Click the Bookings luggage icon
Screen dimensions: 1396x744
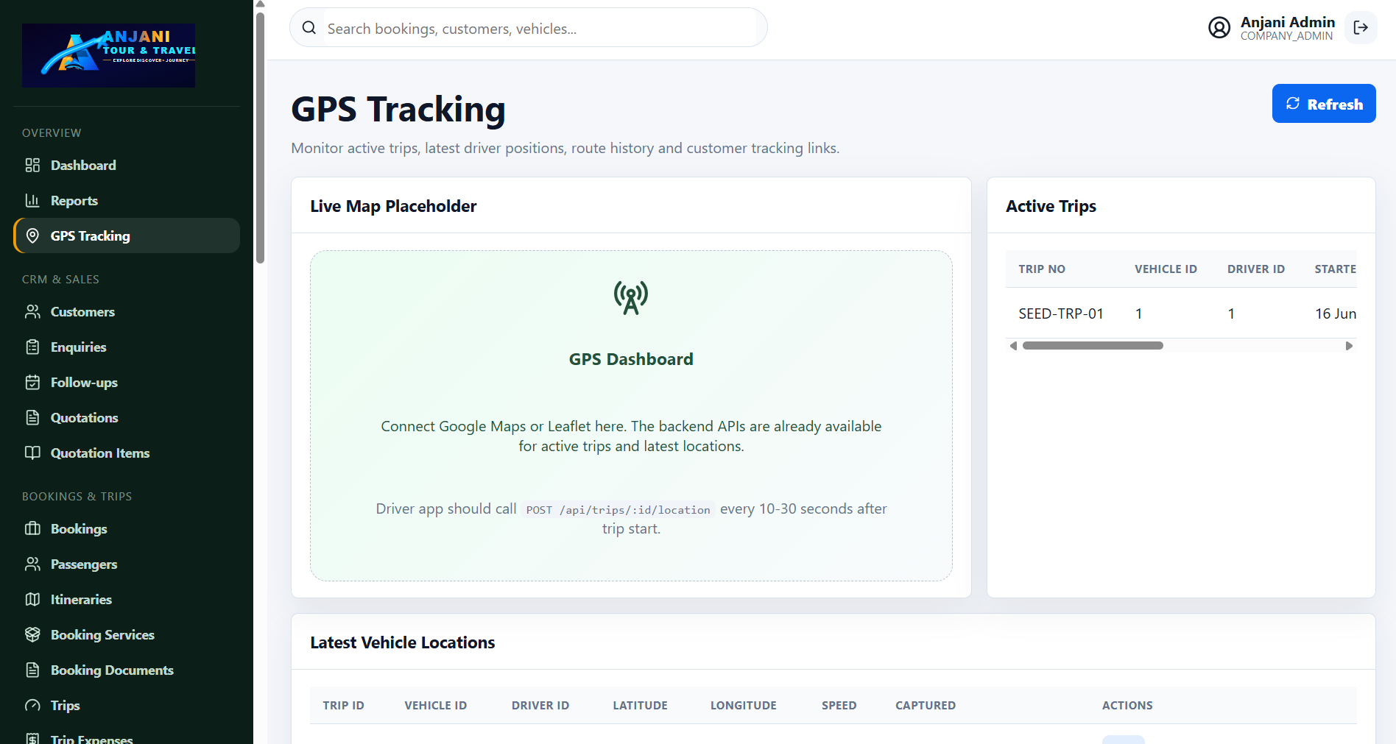coord(32,528)
